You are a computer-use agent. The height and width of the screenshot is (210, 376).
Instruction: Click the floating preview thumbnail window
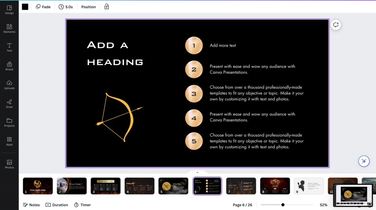(x=353, y=195)
